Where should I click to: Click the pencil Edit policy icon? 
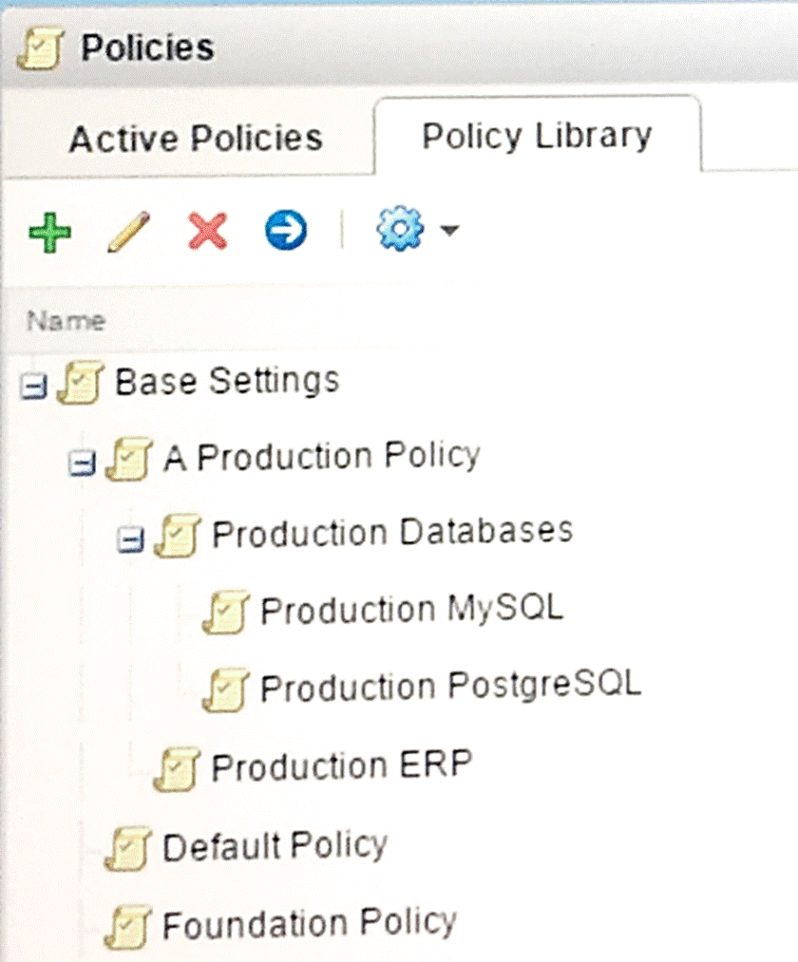coord(128,232)
